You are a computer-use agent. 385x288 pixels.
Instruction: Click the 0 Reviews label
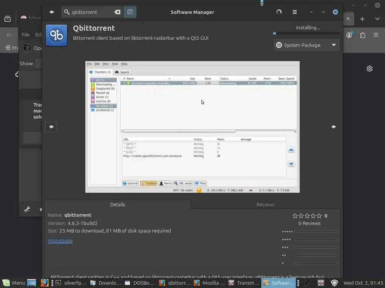[x=309, y=223]
